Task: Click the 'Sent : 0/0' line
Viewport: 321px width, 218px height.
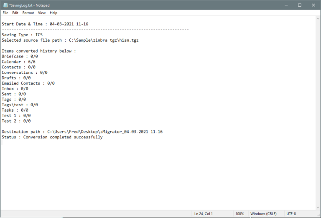Action: click(14, 94)
